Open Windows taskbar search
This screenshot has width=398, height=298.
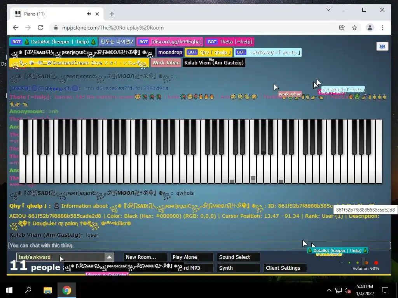click(x=28, y=290)
